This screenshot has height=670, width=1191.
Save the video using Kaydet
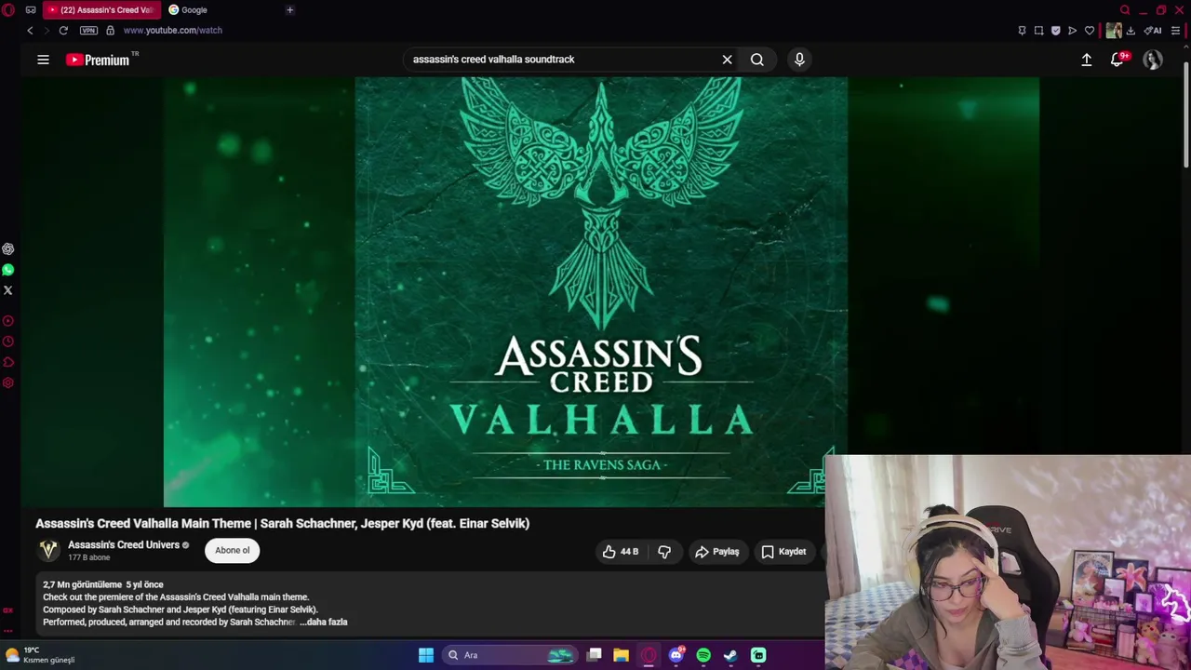click(783, 552)
